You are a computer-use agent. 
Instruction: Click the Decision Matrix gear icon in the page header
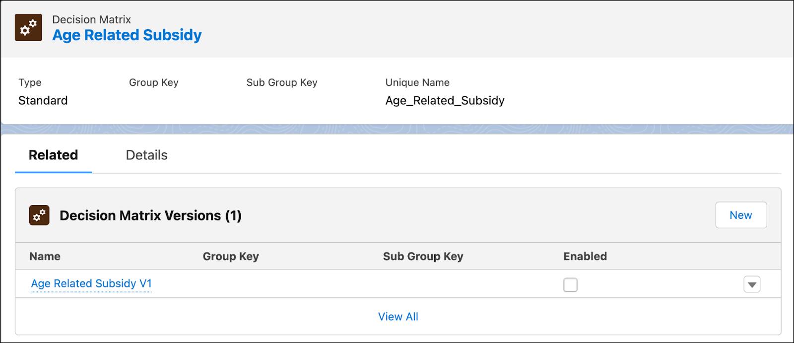pyautogui.click(x=28, y=28)
